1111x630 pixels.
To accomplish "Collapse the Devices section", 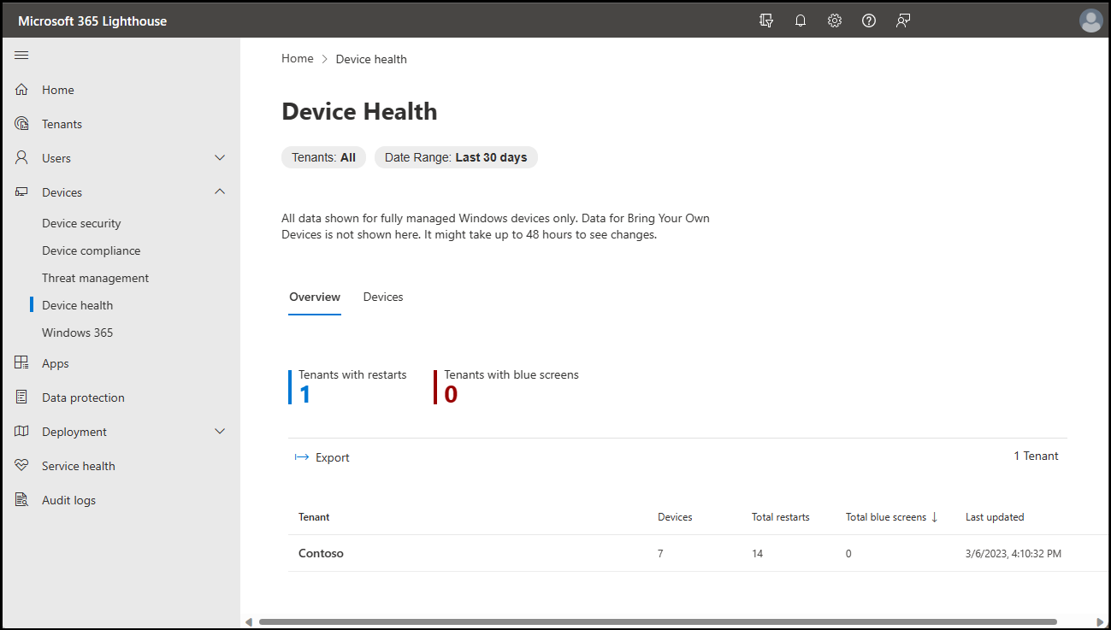I will (x=220, y=191).
